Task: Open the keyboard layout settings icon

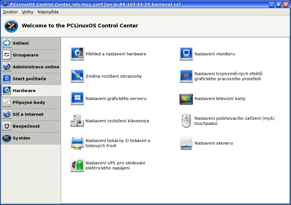Action: pyautogui.click(x=77, y=121)
